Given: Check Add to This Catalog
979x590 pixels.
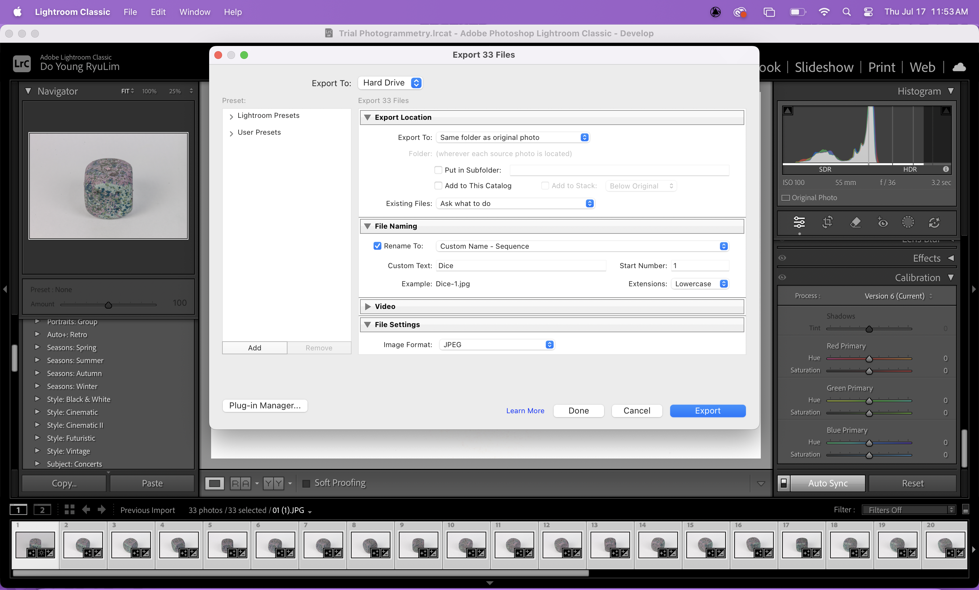Looking at the screenshot, I should (x=438, y=186).
